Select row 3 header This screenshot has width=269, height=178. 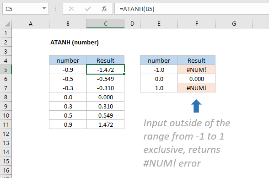(x=5, y=51)
